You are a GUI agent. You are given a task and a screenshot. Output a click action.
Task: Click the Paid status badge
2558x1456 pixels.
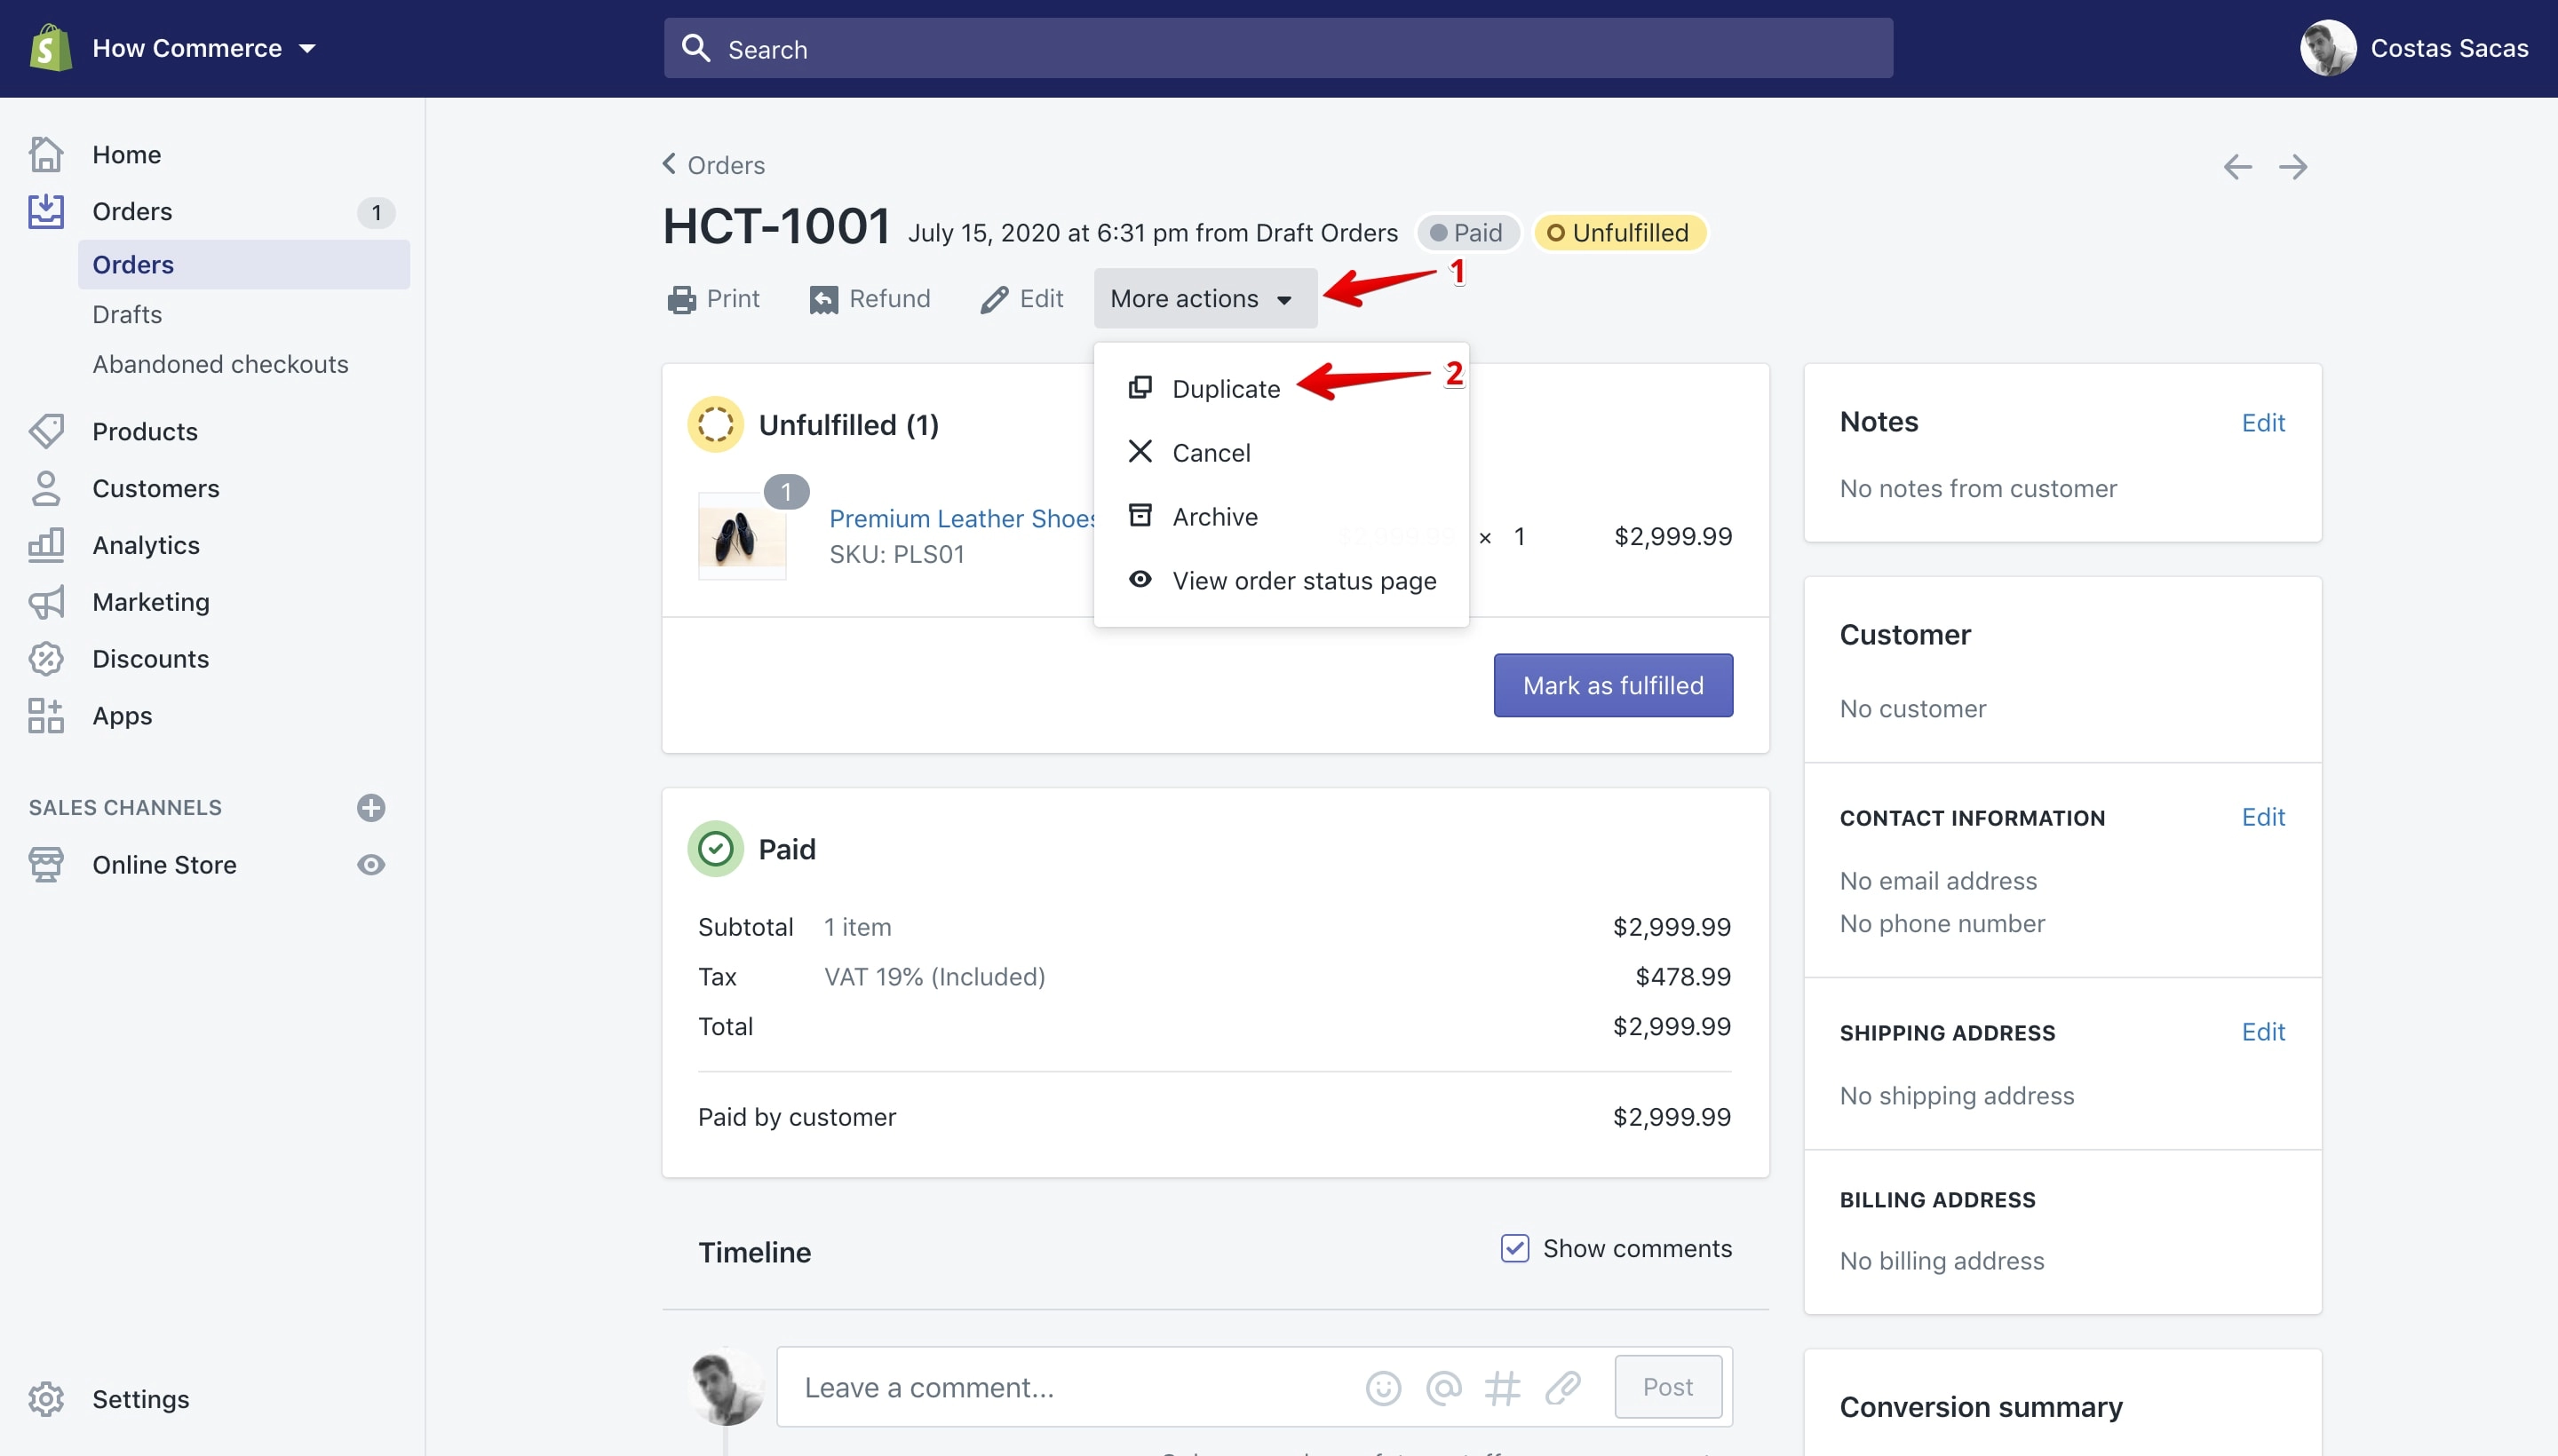[1467, 232]
